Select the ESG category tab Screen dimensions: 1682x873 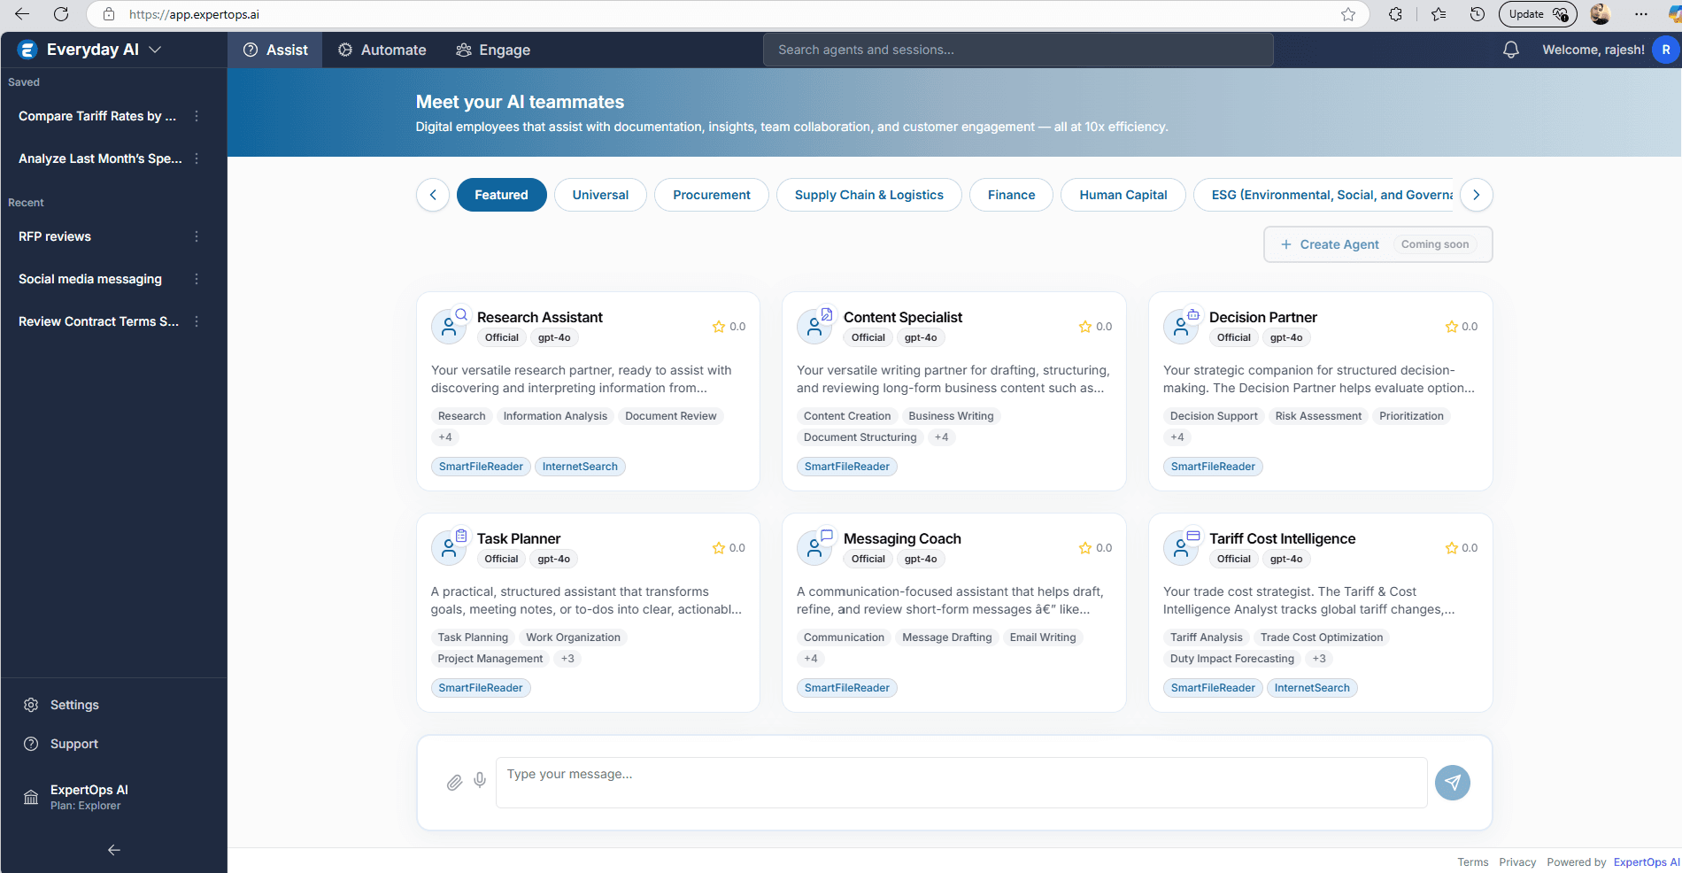click(1323, 195)
